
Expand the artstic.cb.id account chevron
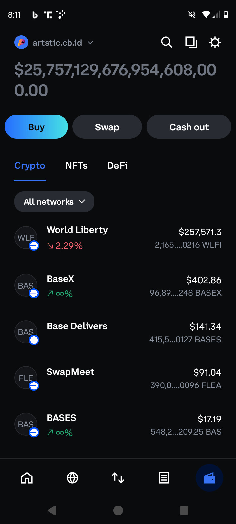[x=90, y=42]
